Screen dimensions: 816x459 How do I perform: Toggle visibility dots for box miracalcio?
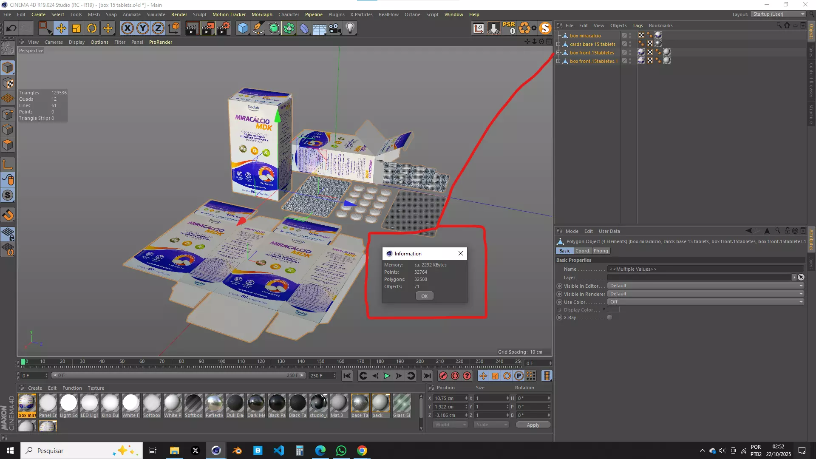630,36
